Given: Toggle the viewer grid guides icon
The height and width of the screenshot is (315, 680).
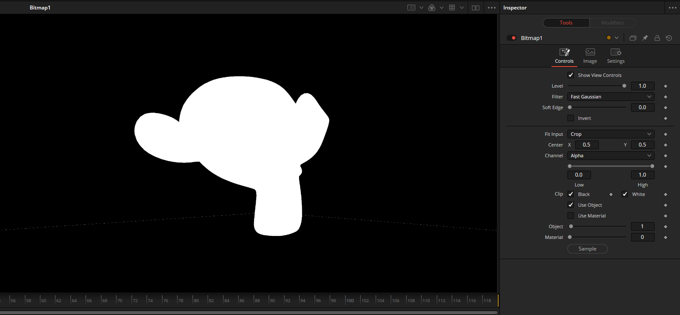Looking at the screenshot, I should point(452,8).
